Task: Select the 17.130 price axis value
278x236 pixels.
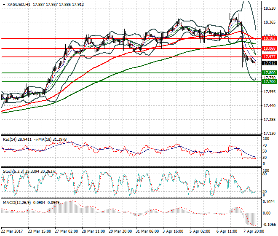Action: click(x=270, y=134)
